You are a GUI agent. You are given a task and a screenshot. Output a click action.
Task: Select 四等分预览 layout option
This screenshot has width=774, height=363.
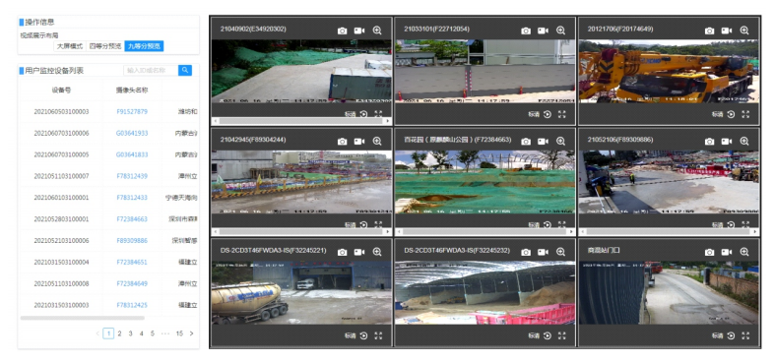click(x=105, y=46)
